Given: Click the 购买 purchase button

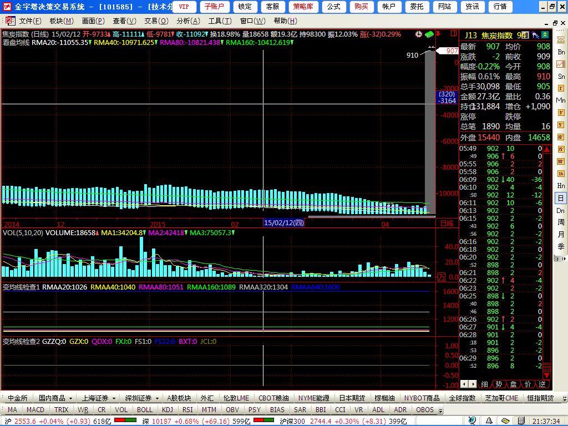Looking at the screenshot, I should tap(361, 7).
